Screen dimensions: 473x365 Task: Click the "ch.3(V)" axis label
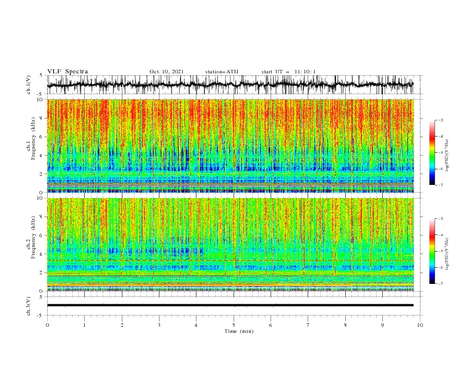pos(29,306)
